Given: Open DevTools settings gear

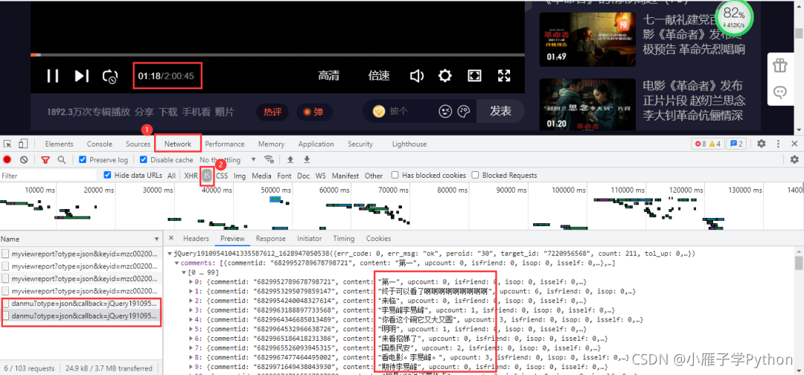Looking at the screenshot, I should coord(762,144).
